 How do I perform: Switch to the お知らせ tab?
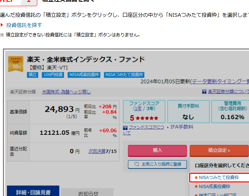click(x=87, y=192)
